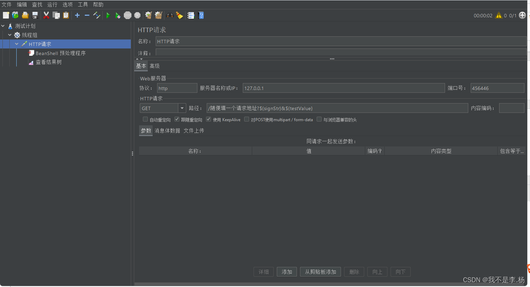530x287 pixels.
Task: Click the Clear all double-broom icon
Action: pyautogui.click(x=159, y=15)
